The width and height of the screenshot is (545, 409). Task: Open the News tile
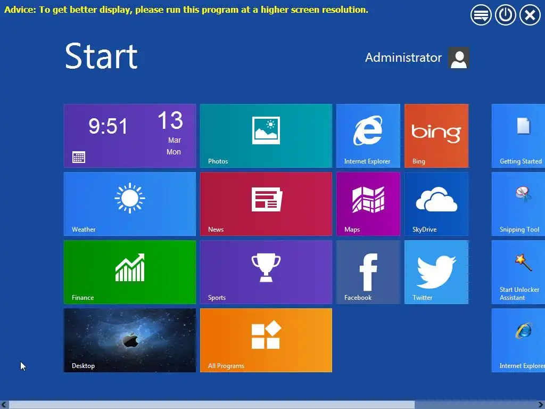266,204
